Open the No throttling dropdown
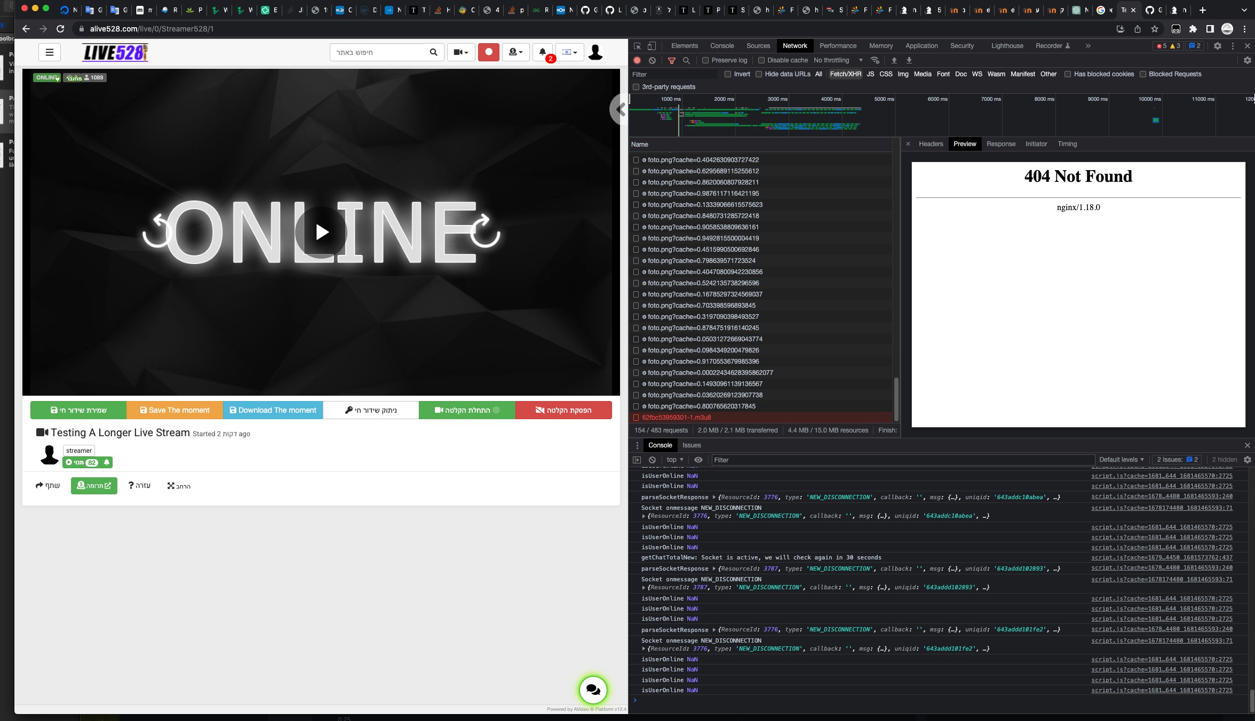 pos(838,60)
